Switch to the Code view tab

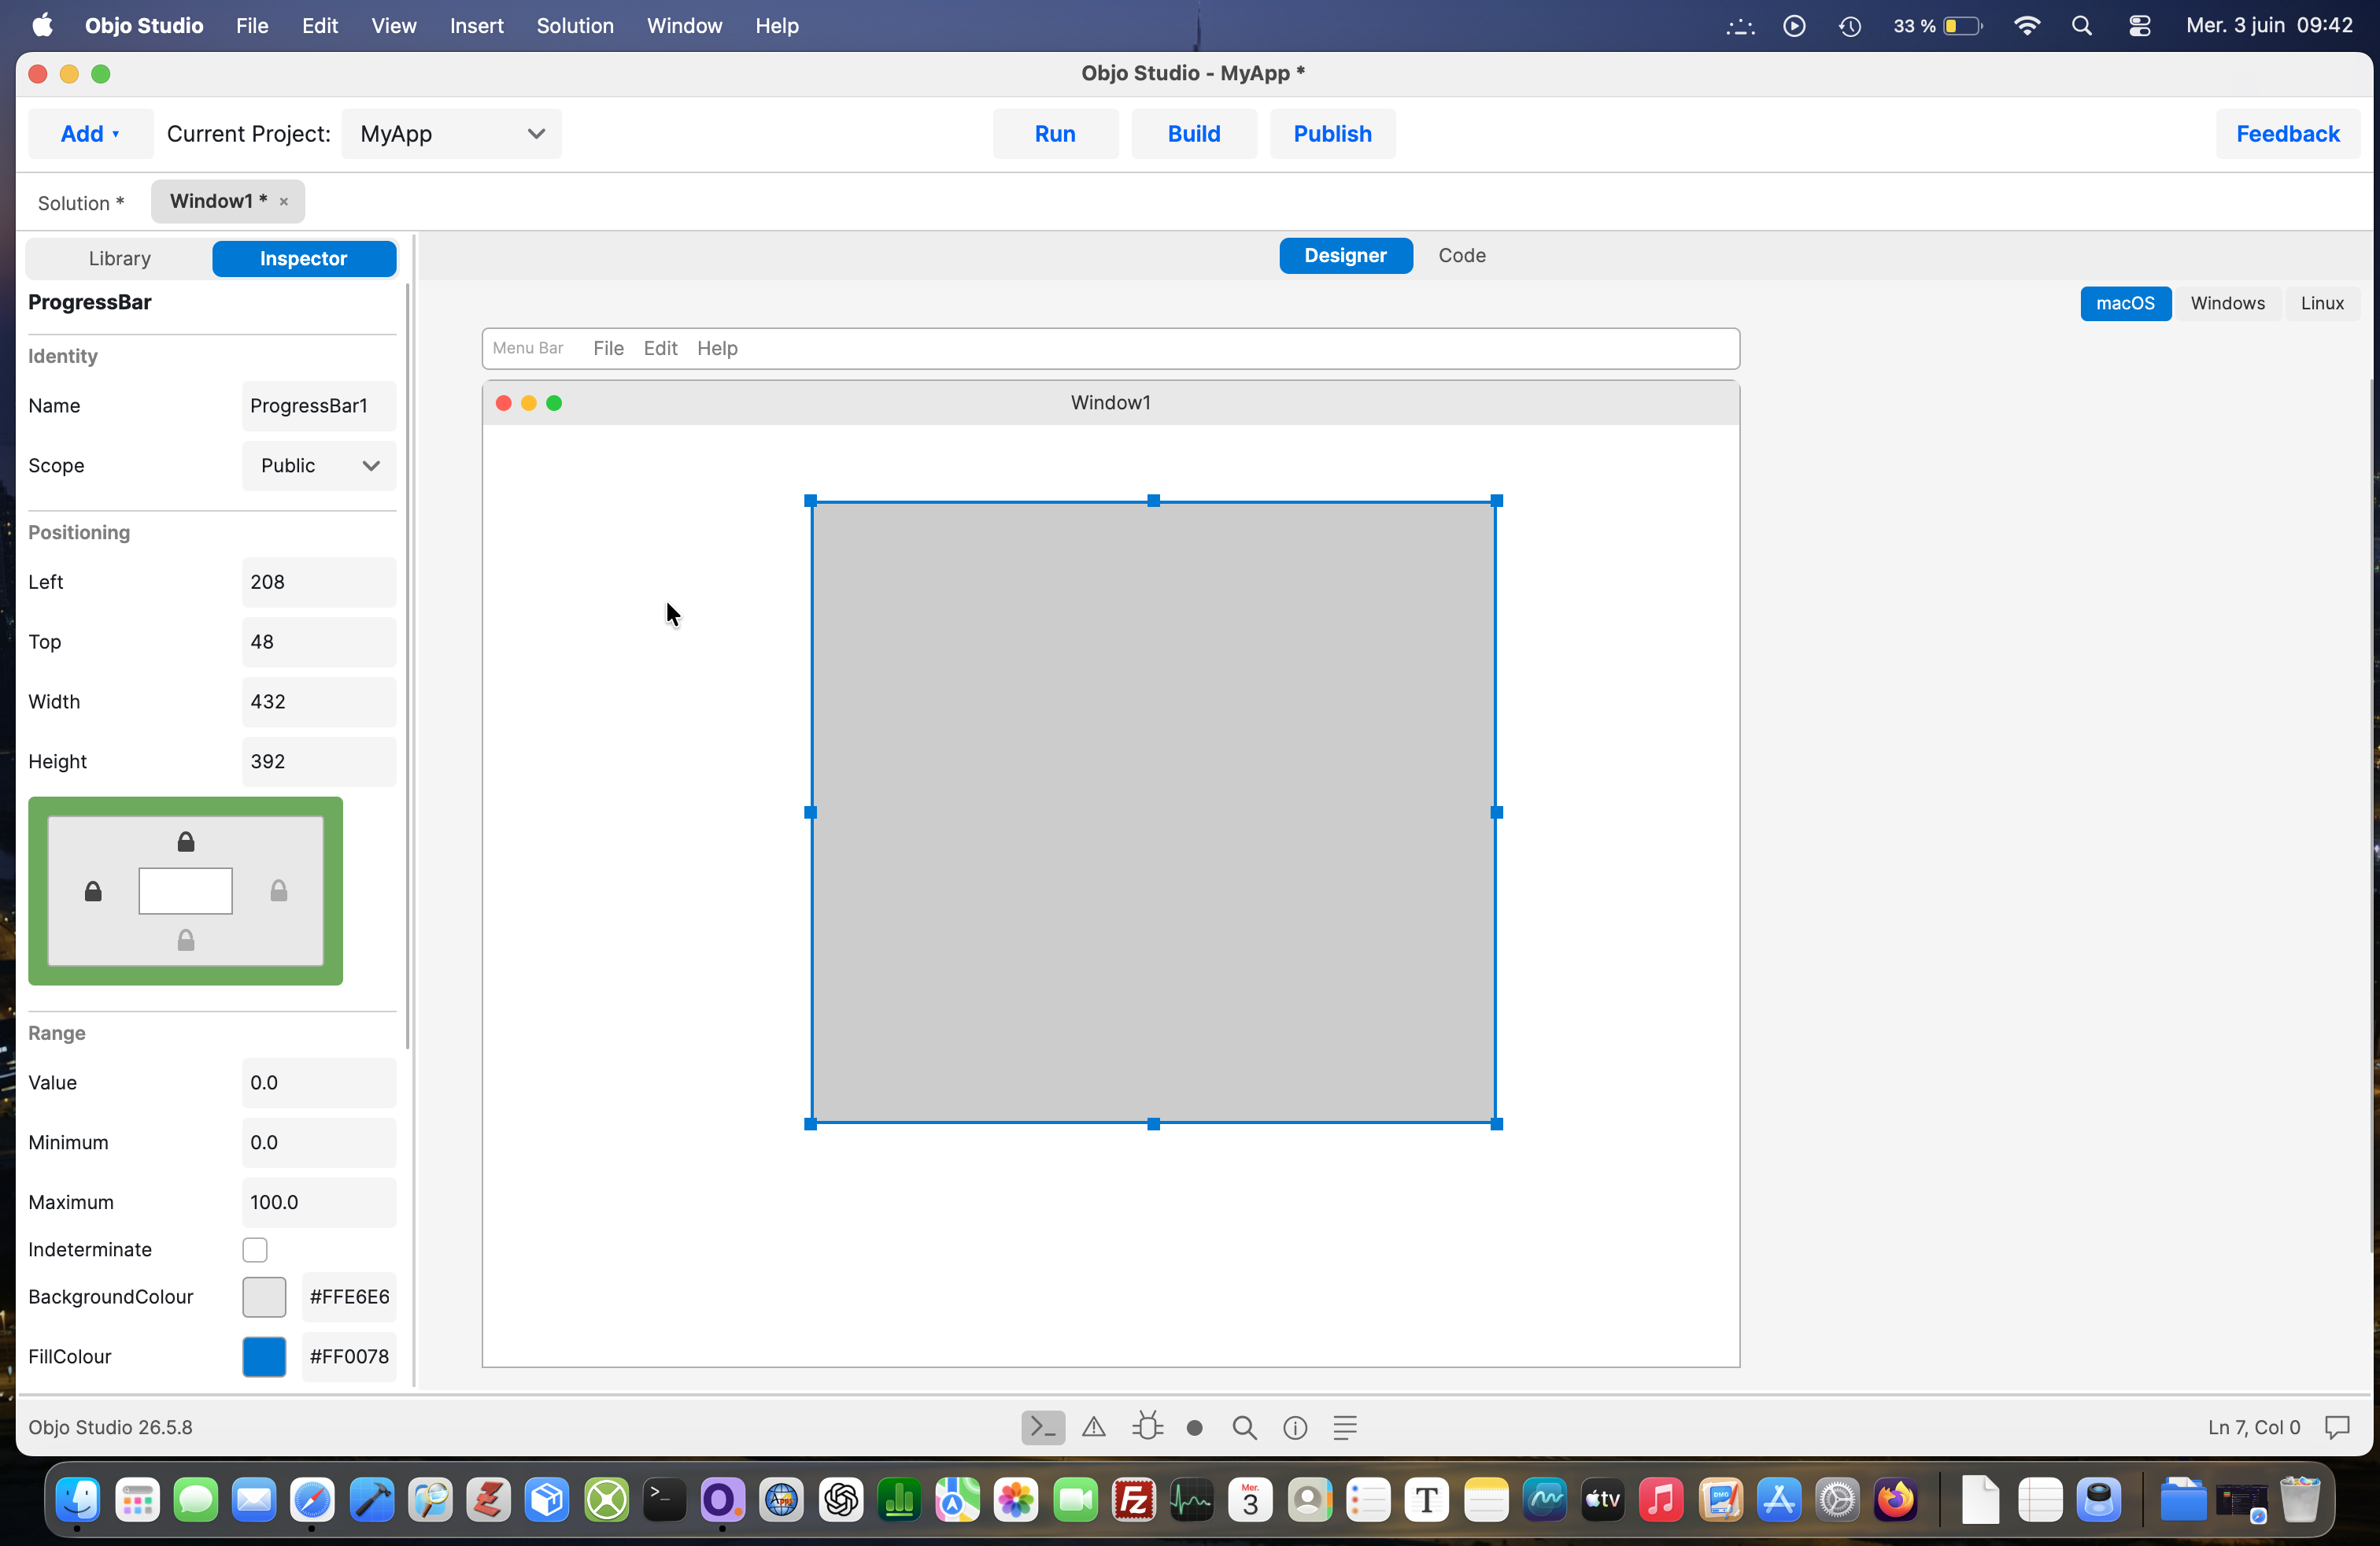point(1462,256)
